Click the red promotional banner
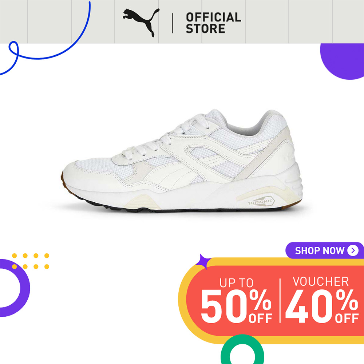Viewport: 364px width, 364px height. point(275,301)
